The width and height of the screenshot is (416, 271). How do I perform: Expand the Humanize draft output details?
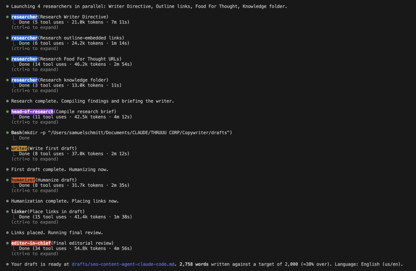point(35,191)
